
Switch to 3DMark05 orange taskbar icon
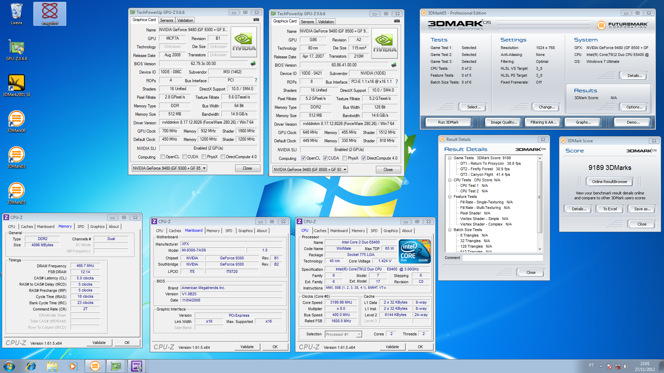coord(95,366)
